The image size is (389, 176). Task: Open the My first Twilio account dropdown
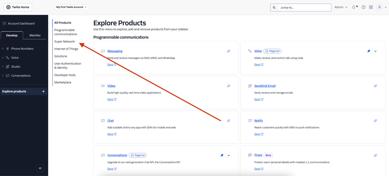(71, 7)
